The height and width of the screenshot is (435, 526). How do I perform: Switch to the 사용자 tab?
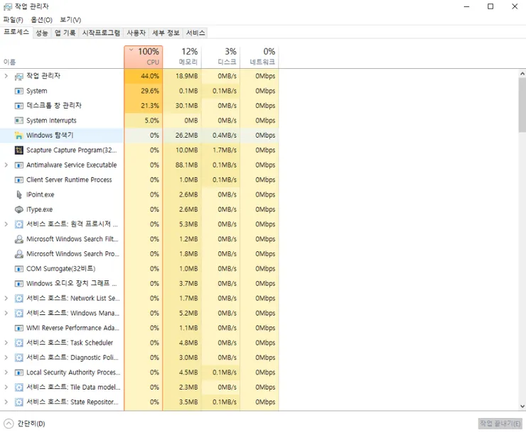point(136,33)
